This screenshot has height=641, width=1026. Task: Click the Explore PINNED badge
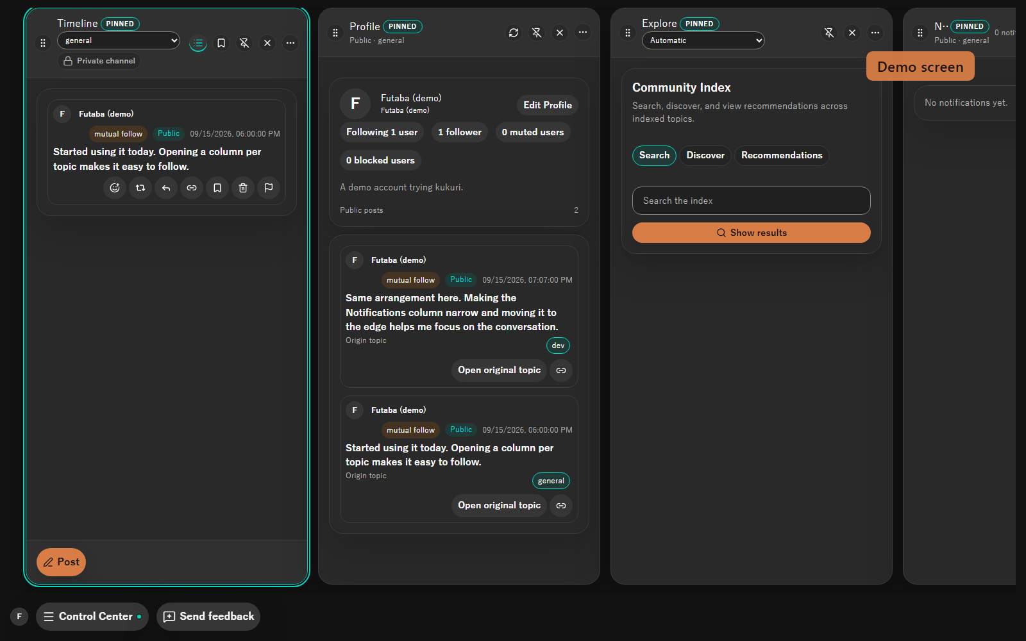[x=699, y=24]
